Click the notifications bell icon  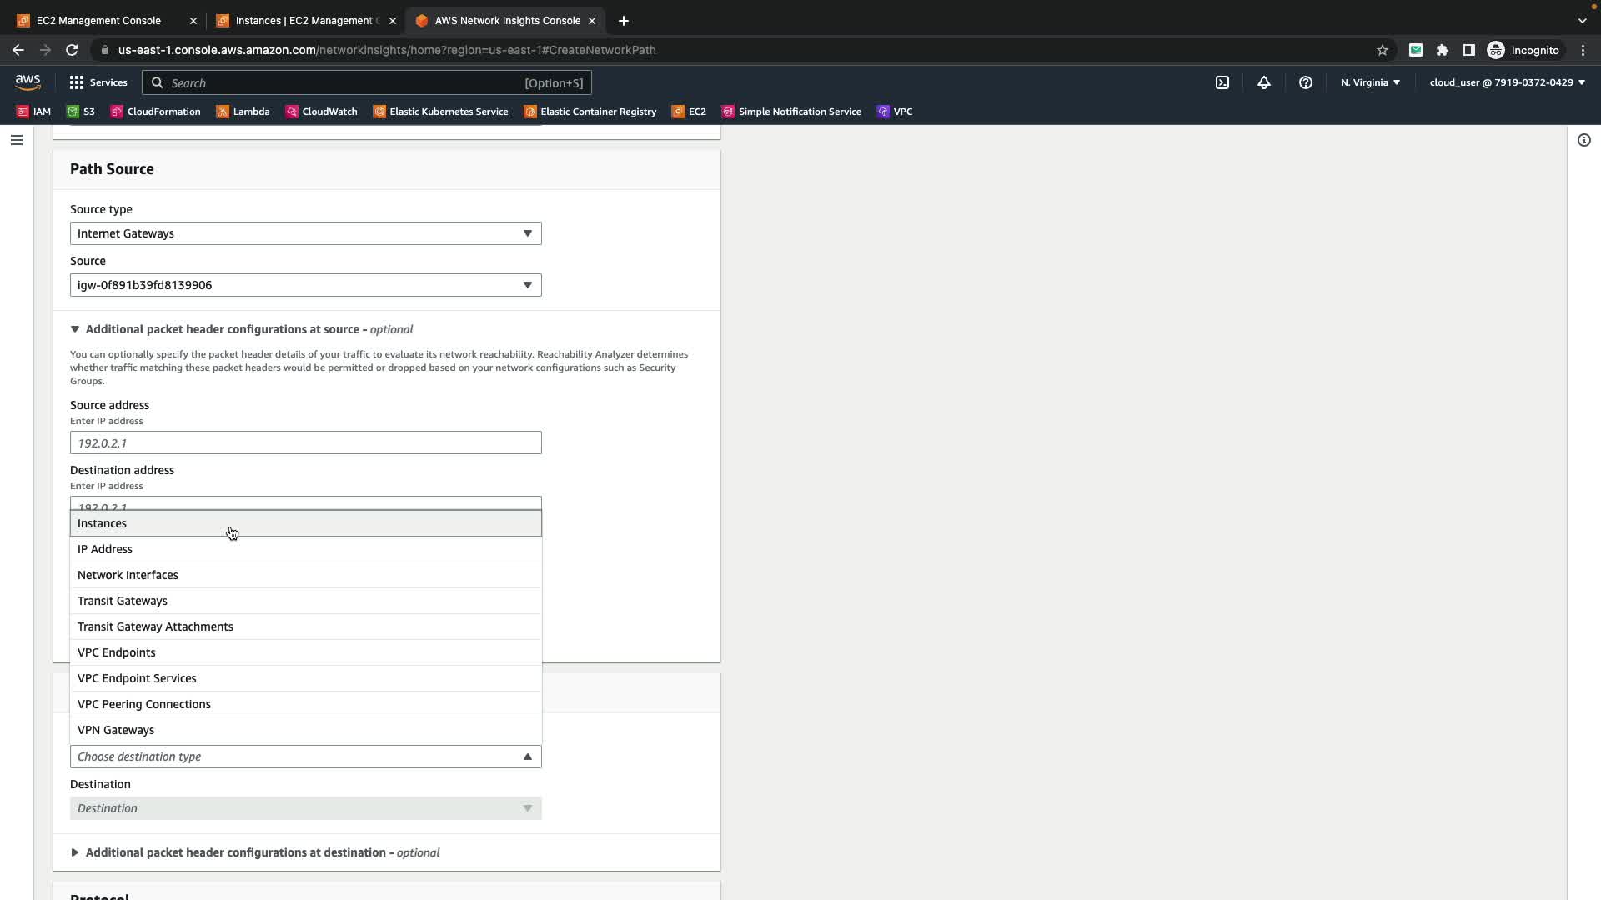point(1263,82)
